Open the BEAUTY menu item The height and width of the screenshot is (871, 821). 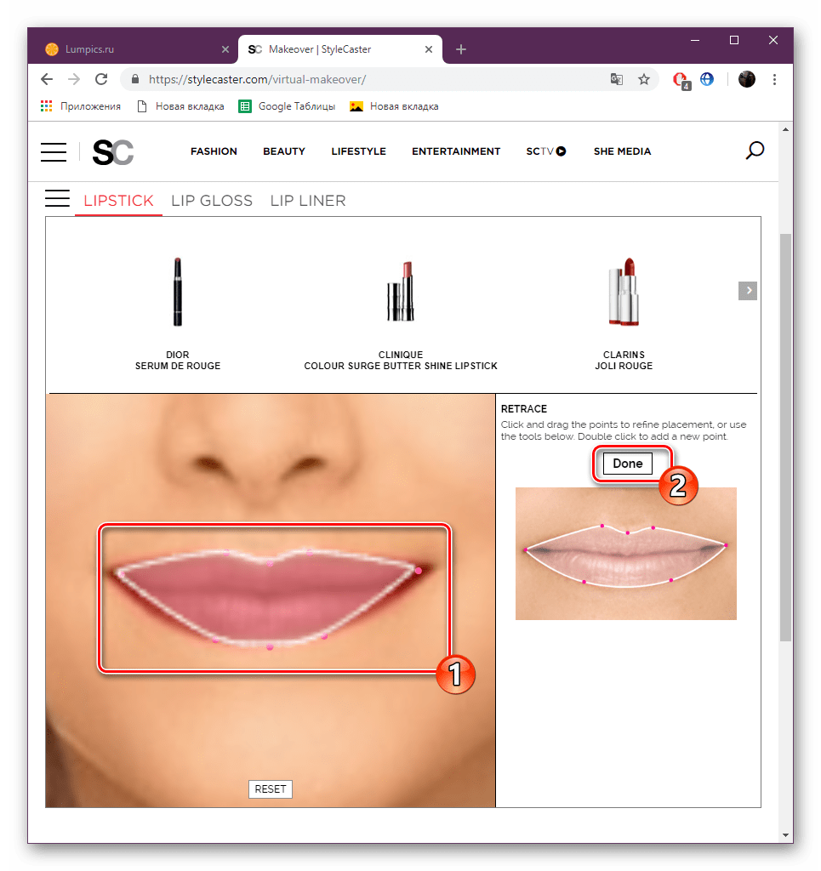click(283, 151)
